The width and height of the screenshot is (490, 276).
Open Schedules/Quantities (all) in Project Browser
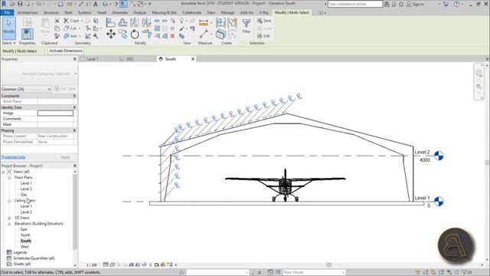click(x=34, y=258)
